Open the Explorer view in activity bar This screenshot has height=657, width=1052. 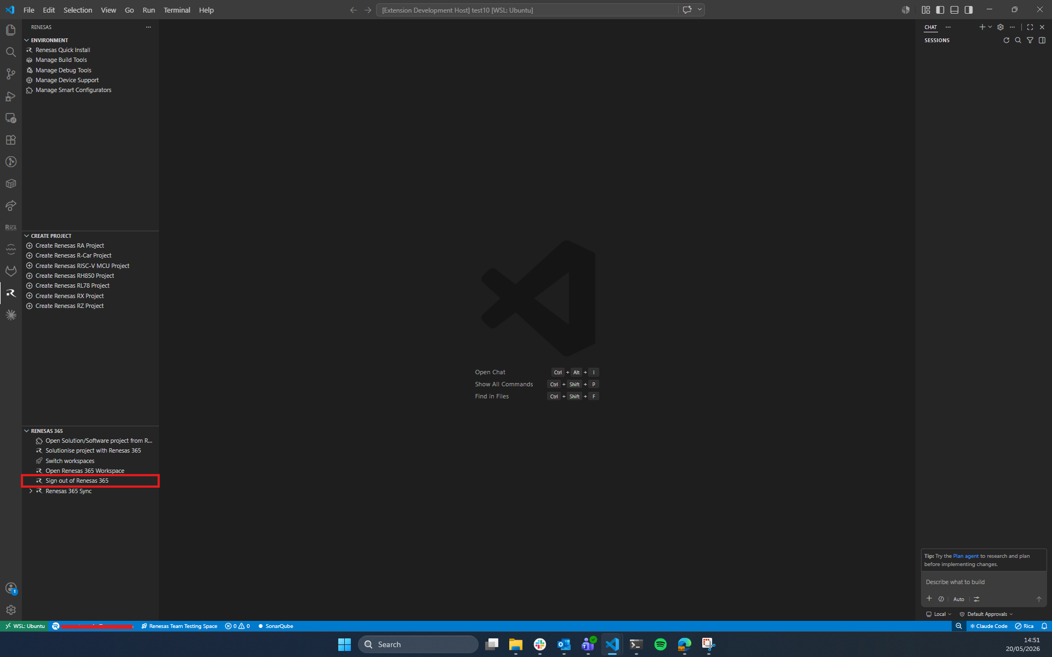pyautogui.click(x=10, y=30)
